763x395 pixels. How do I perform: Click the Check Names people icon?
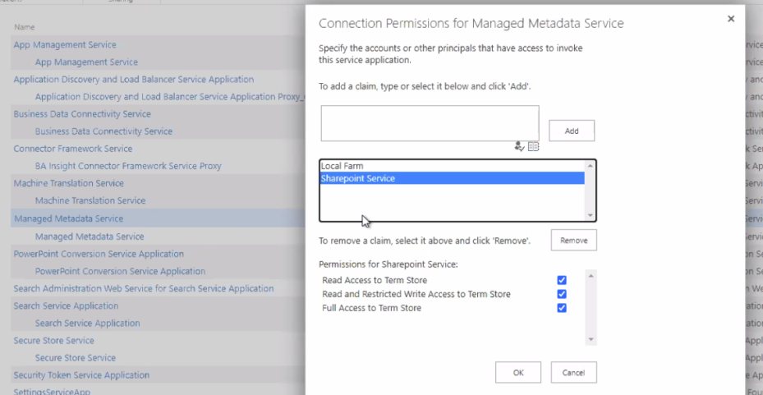coord(519,146)
